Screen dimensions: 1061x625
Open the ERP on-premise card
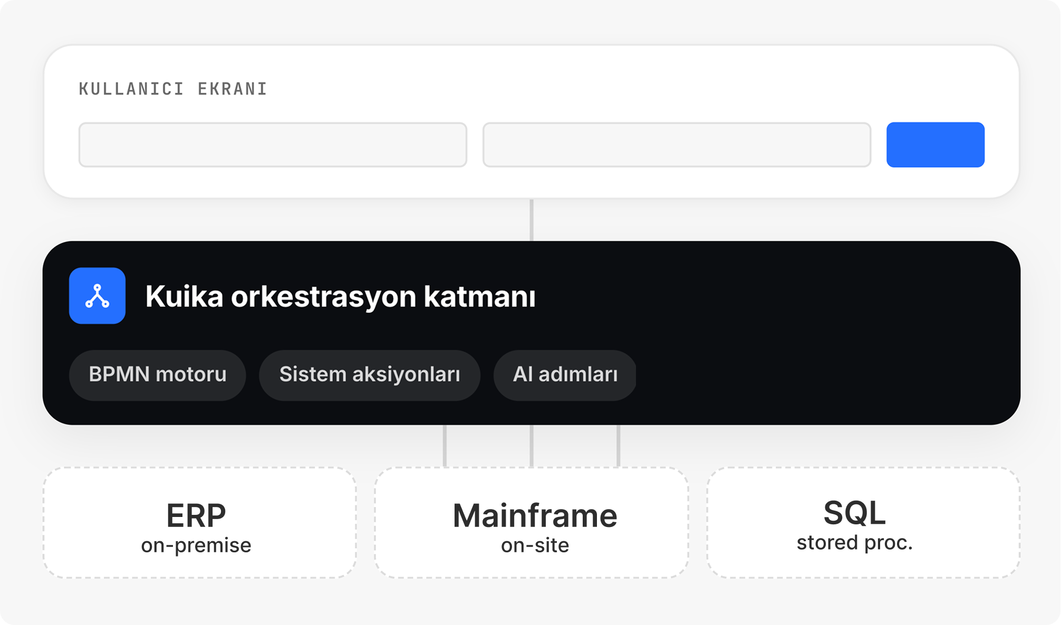[200, 523]
